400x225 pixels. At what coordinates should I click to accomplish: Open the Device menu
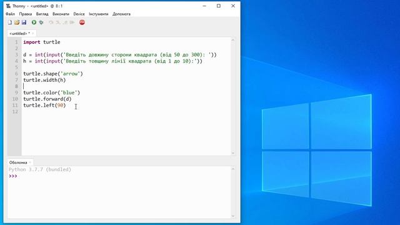[79, 14]
